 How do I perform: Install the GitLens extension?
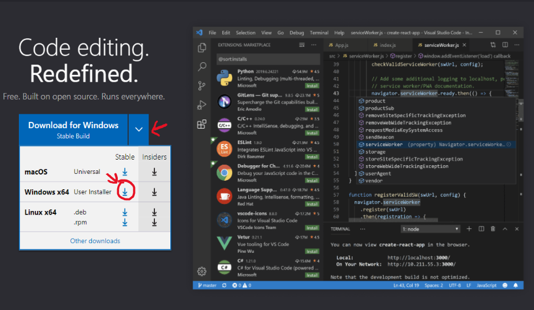coord(312,110)
